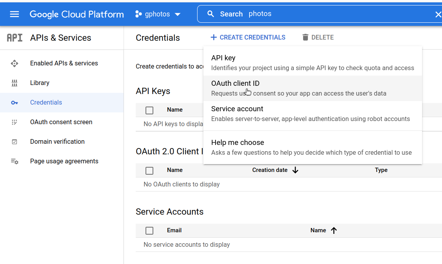Toggle select-all checkbox in Service Accounts table
This screenshot has height=264, width=442.
(149, 231)
